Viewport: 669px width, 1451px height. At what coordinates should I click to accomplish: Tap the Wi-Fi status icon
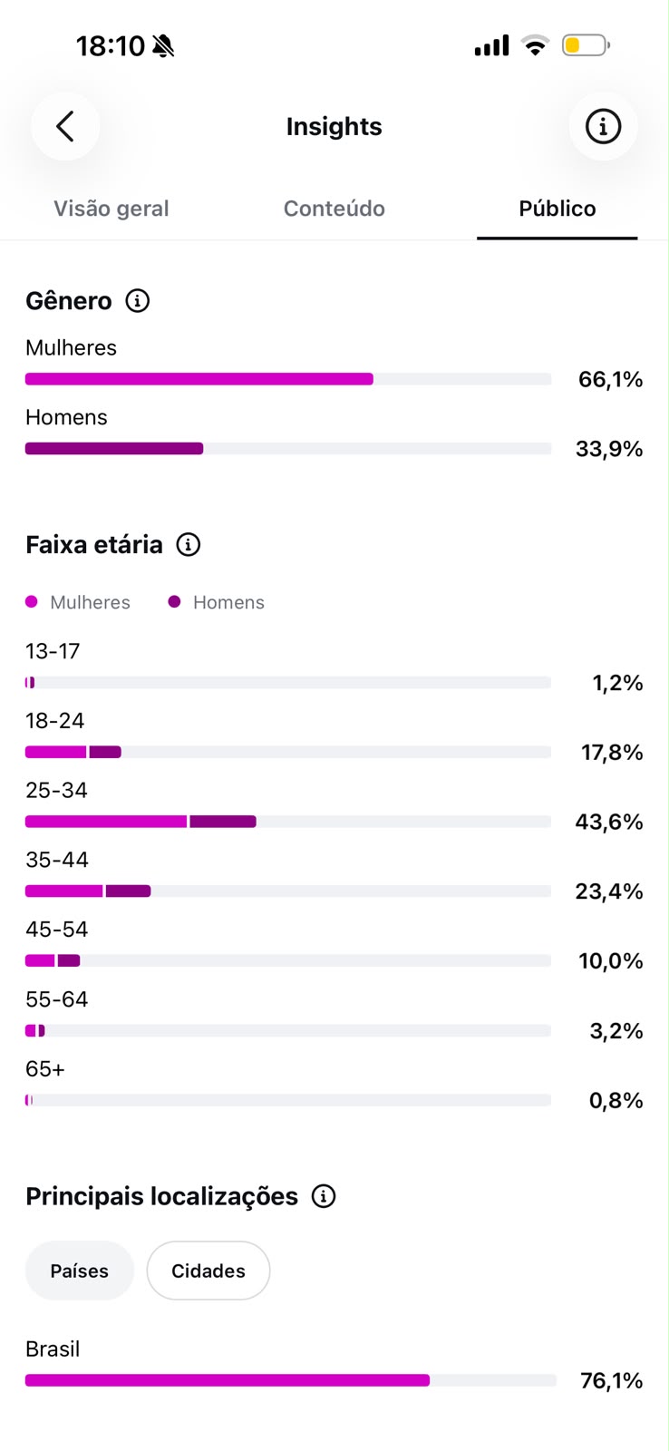click(x=536, y=45)
